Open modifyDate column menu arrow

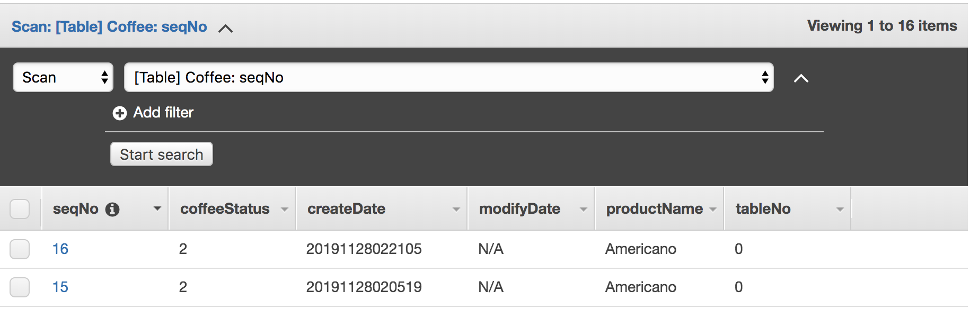[x=583, y=210]
